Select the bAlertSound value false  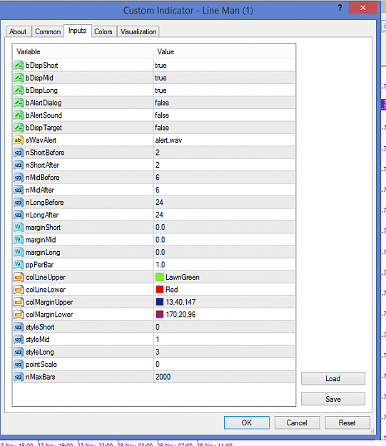162,115
